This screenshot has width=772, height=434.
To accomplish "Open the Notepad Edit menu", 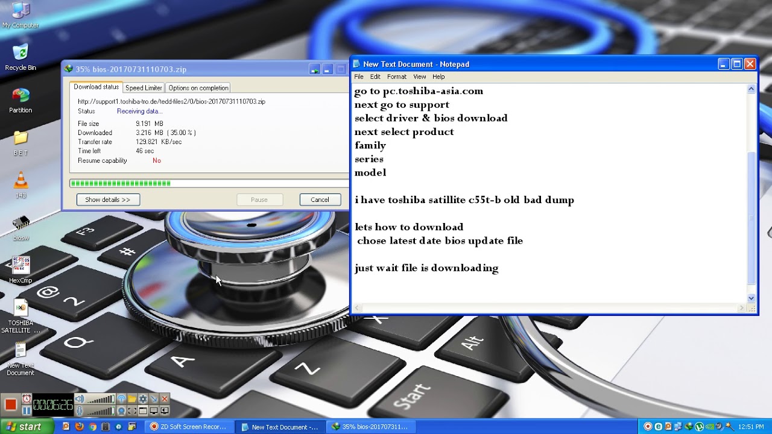I will [375, 77].
